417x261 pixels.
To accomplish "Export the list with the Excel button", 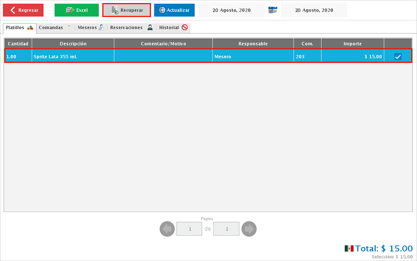I will [x=76, y=10].
